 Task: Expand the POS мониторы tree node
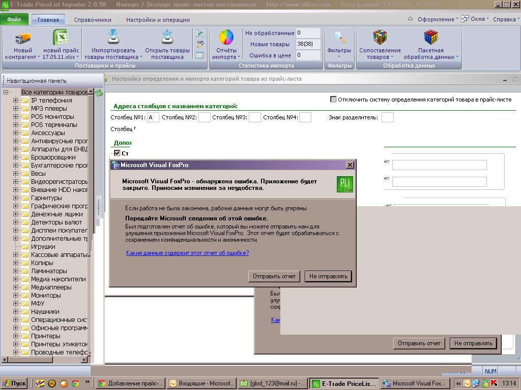pyautogui.click(x=15, y=116)
